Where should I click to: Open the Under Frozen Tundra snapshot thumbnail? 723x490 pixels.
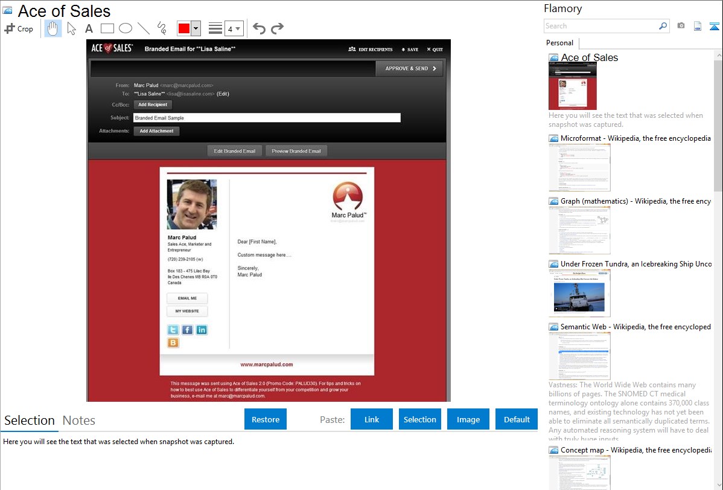tap(579, 293)
